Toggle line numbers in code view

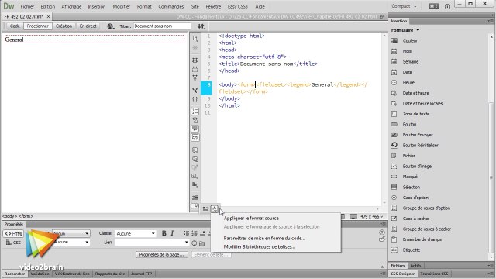(195, 112)
